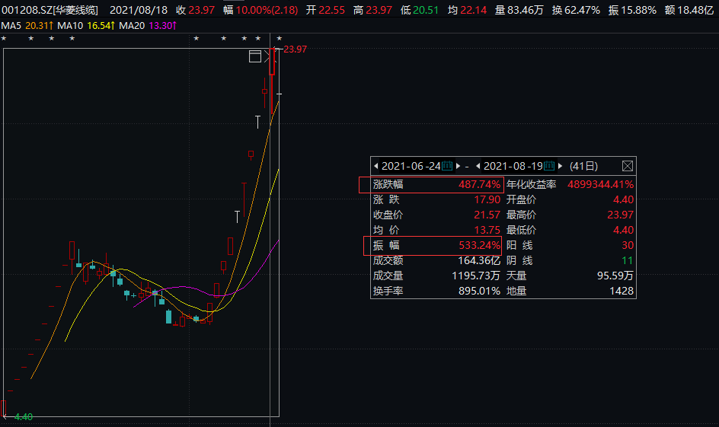Click the 23.97 high price marker
This screenshot has height=427, width=719.
click(x=294, y=49)
